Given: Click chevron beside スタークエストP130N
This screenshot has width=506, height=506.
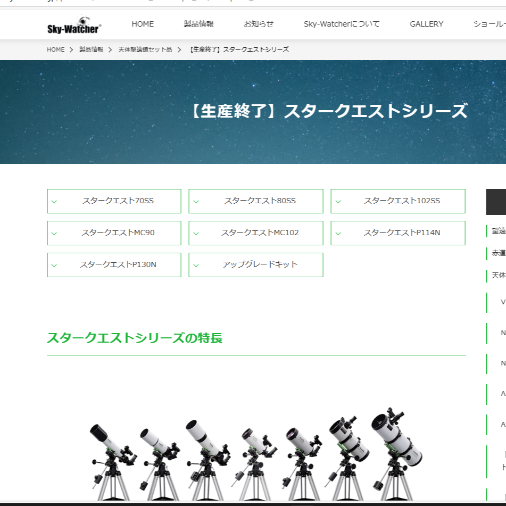Looking at the screenshot, I should pos(54,266).
